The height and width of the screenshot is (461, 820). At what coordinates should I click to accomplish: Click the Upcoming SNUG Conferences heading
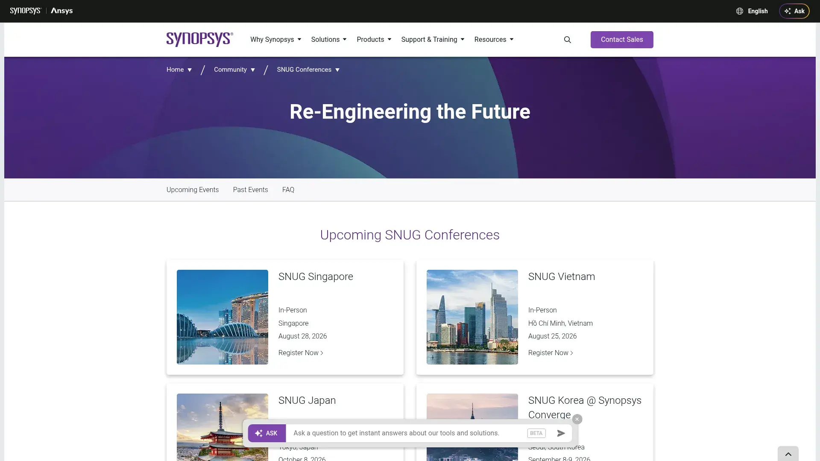[x=410, y=235]
